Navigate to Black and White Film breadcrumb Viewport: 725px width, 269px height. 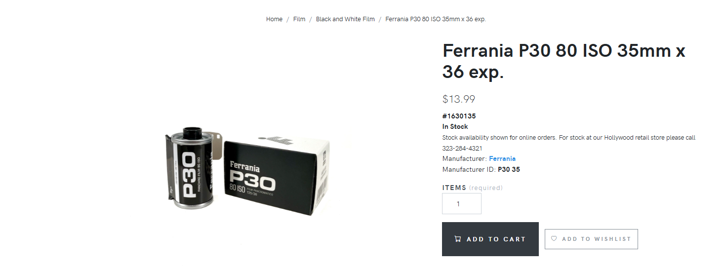click(x=345, y=19)
